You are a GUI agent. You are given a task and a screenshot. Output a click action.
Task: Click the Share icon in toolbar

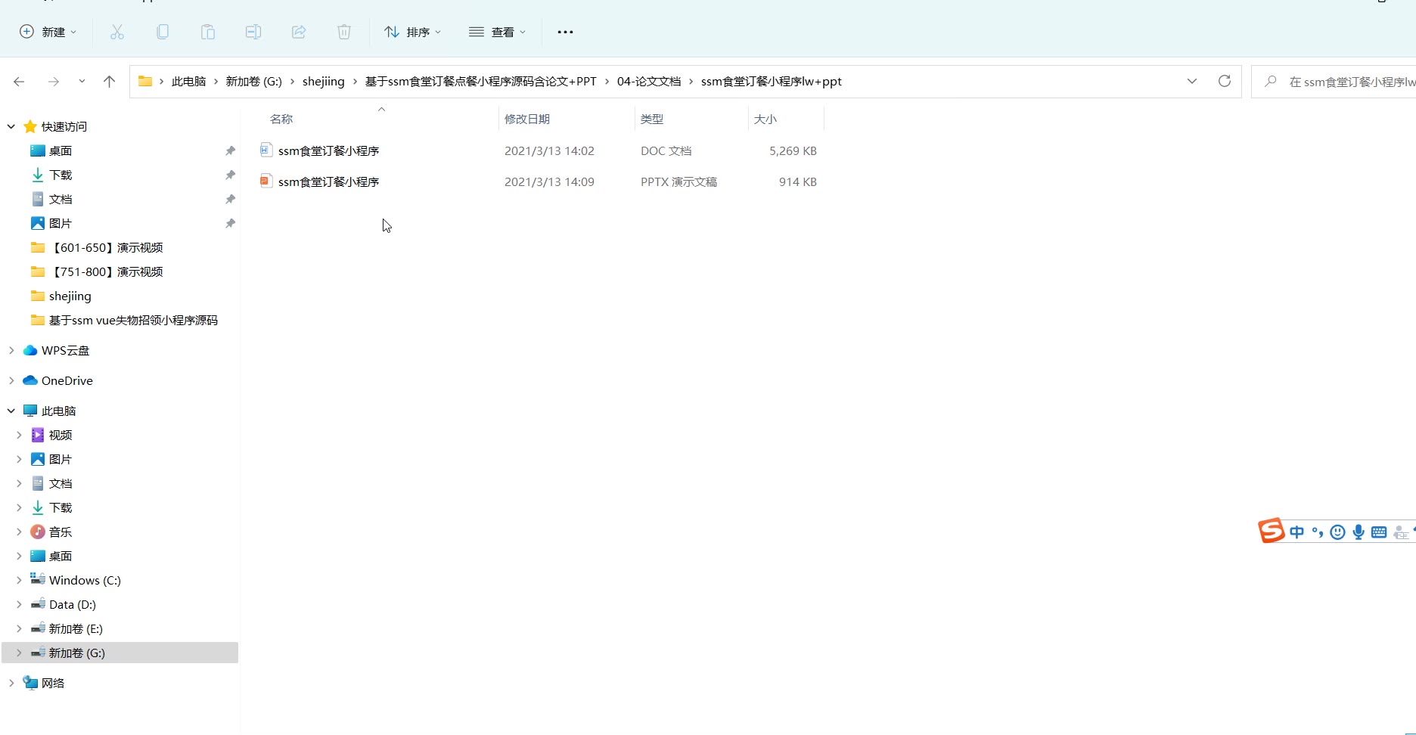299,32
